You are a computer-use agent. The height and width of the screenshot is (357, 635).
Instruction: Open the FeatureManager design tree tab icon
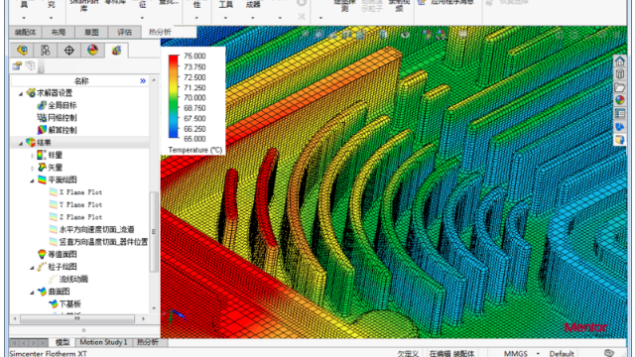tap(22, 51)
